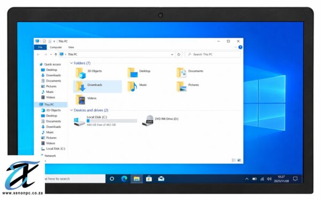Click the battery icon in system tray

click(x=255, y=179)
